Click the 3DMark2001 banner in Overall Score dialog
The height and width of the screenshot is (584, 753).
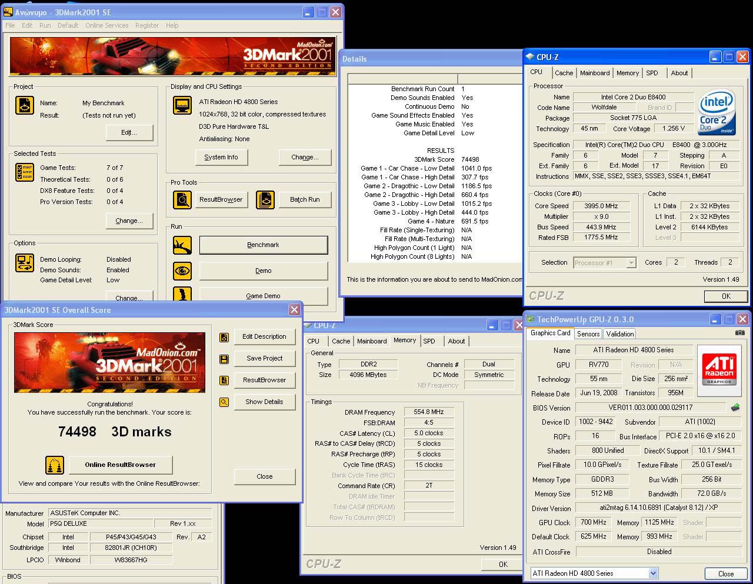110,363
